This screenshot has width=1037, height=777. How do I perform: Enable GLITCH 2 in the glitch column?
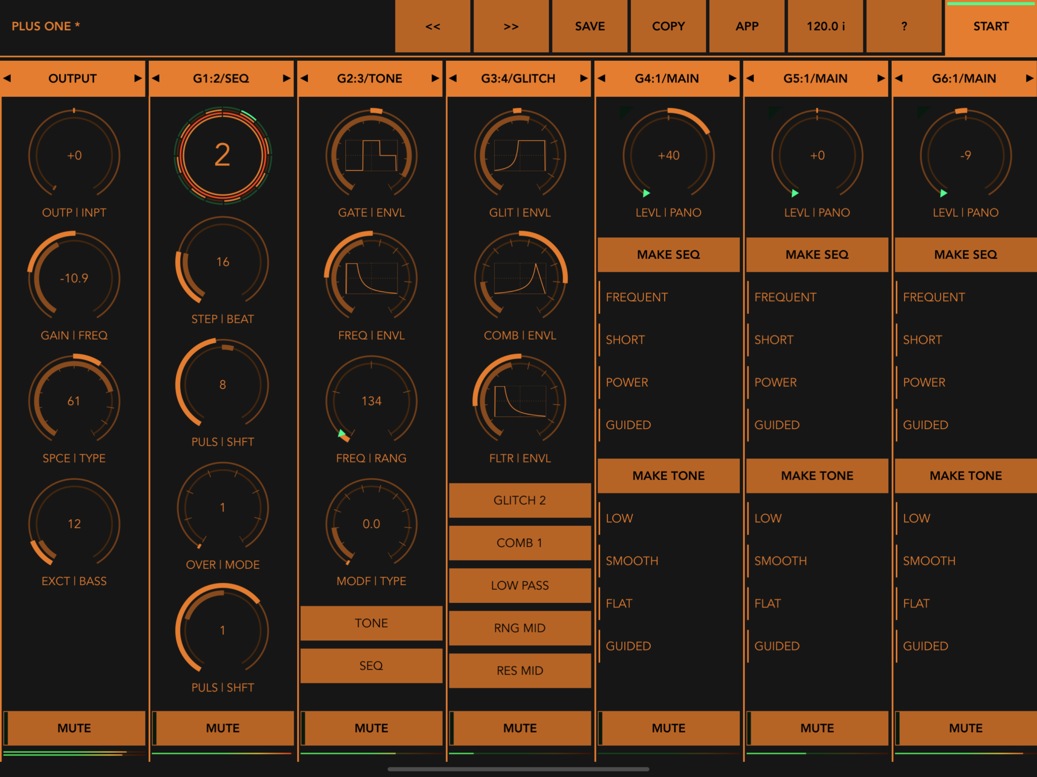click(520, 500)
